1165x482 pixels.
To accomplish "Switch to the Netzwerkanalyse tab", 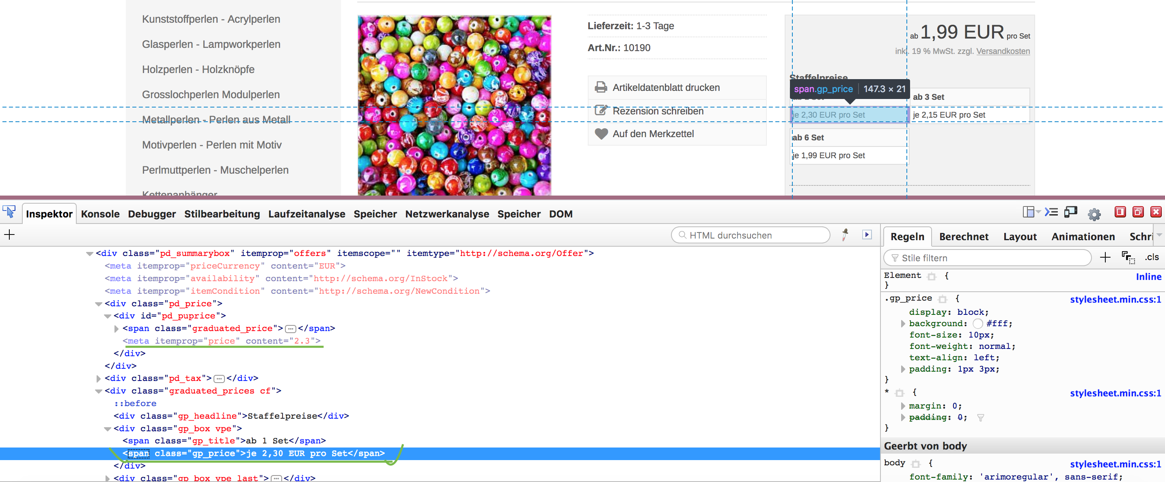I will click(x=447, y=214).
